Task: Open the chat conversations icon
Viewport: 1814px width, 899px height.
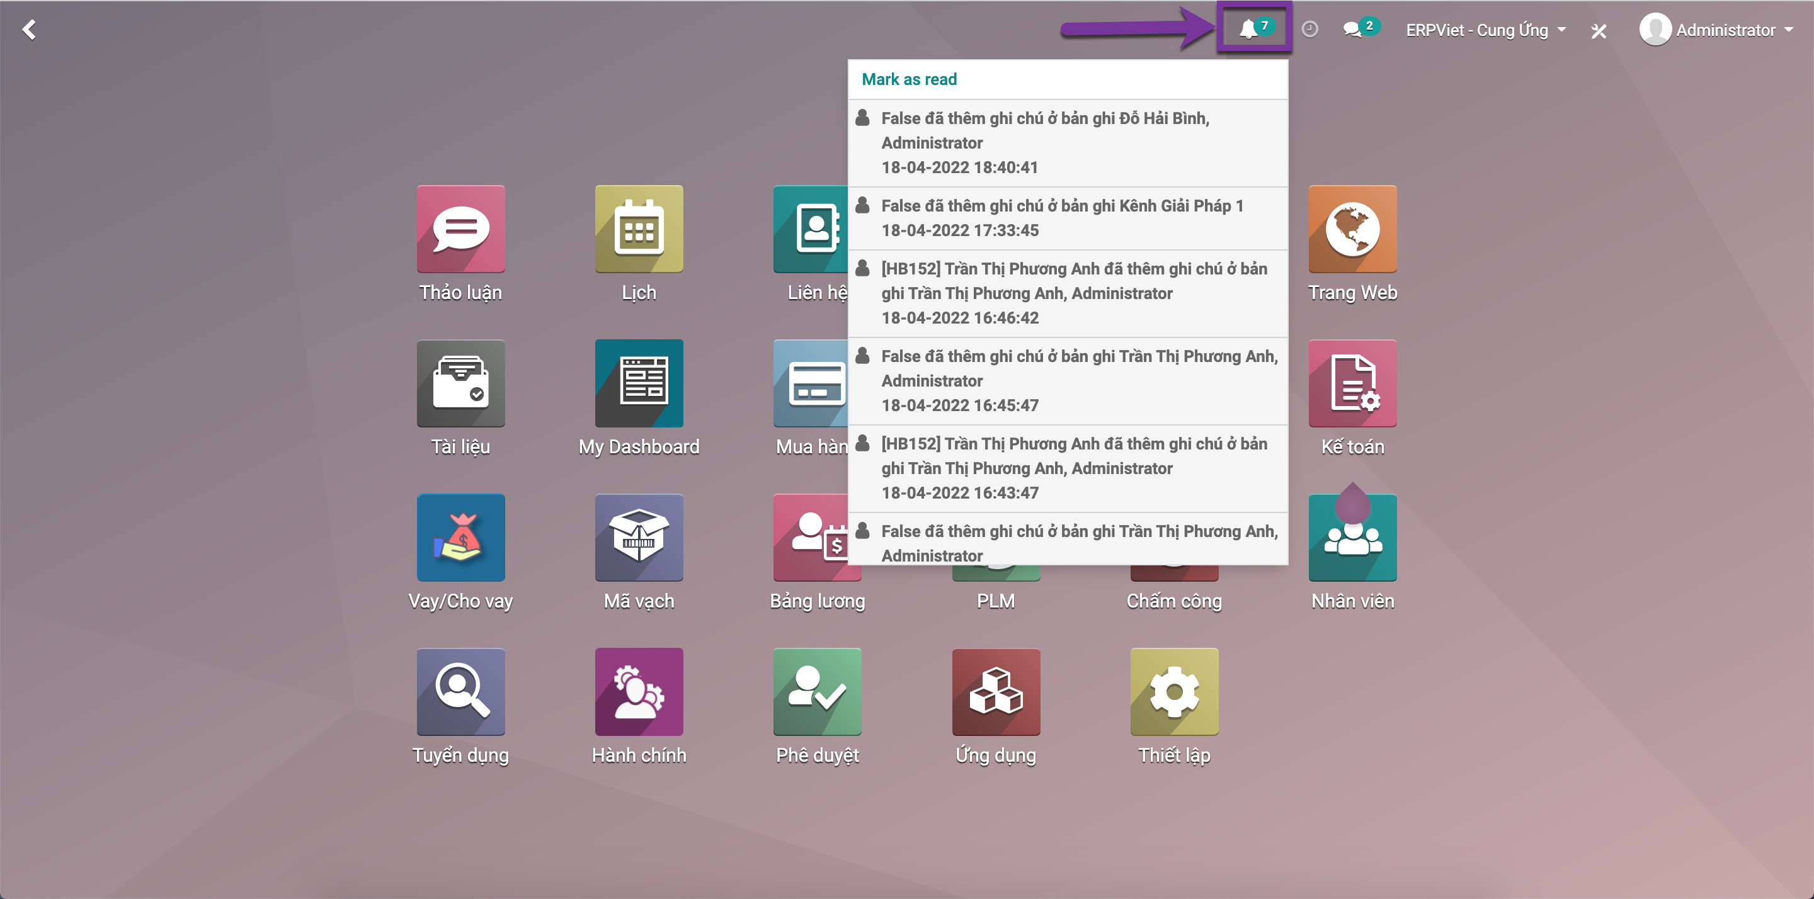Action: pyautogui.click(x=1352, y=30)
